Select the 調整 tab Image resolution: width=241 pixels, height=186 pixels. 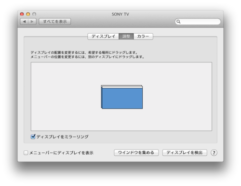coord(126,37)
